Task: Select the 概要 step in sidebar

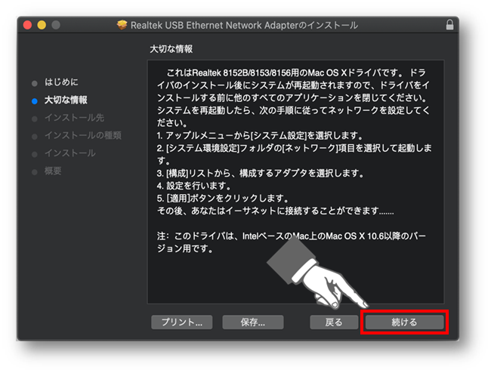Action: point(53,171)
